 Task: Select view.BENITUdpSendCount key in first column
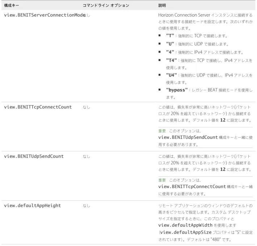(34, 156)
